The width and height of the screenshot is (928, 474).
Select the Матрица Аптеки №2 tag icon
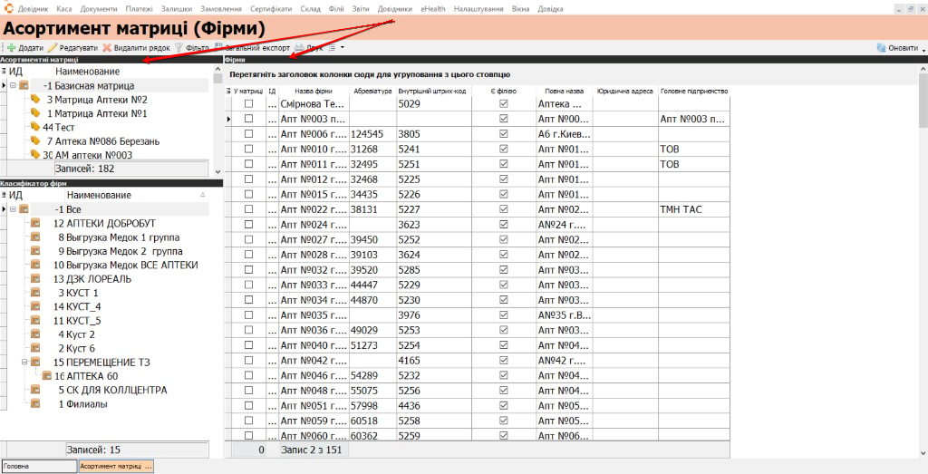[35, 100]
